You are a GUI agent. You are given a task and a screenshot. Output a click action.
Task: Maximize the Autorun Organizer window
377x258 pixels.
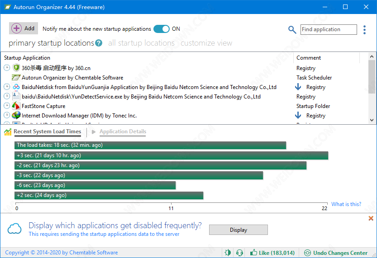(x=345, y=7)
